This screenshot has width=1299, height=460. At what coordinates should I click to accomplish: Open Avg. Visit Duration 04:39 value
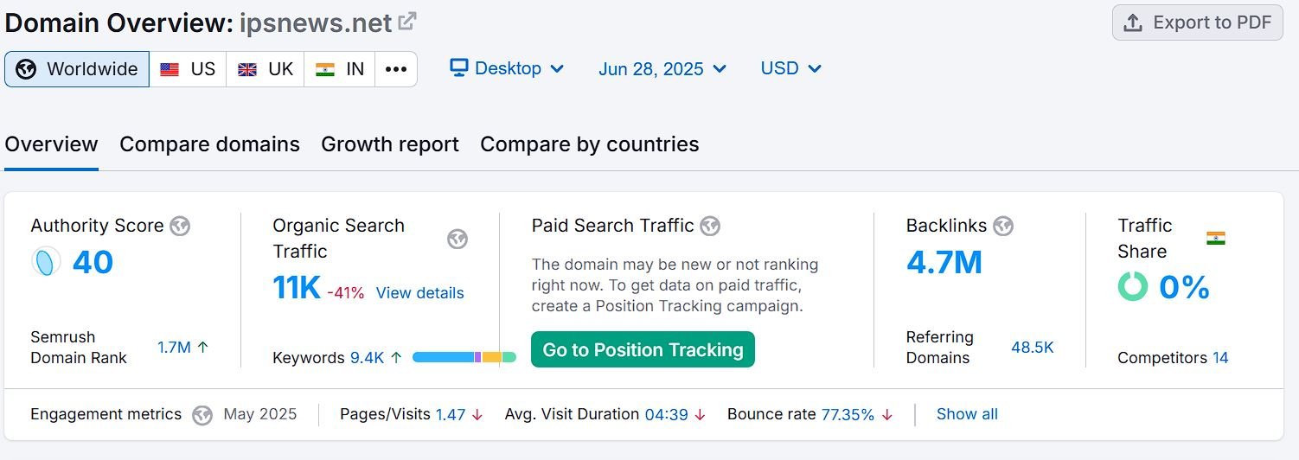point(667,414)
